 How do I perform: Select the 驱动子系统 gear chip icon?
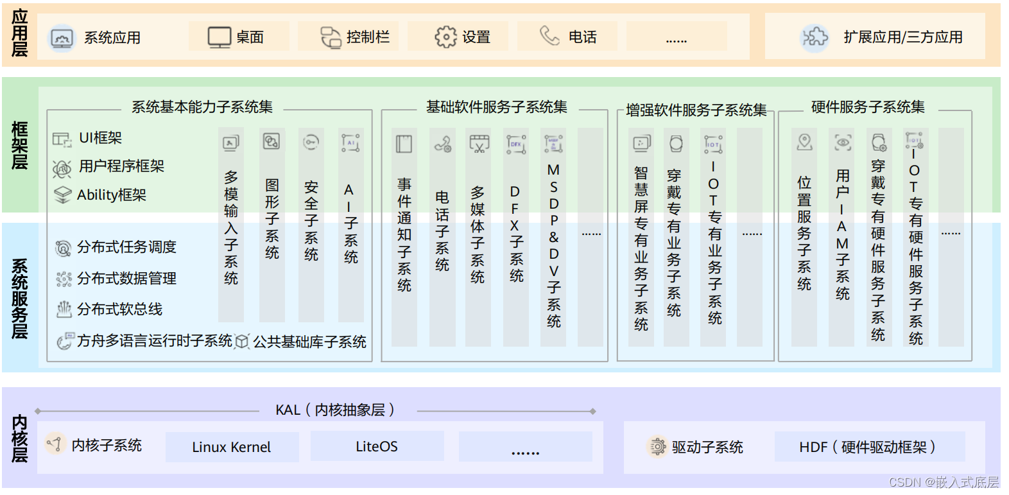(x=657, y=446)
